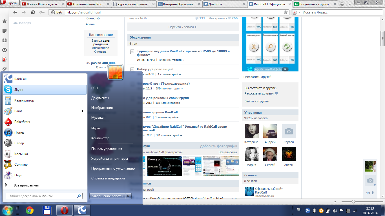Image resolution: width=385 pixels, height=216 pixels.
Task: Launch Paint from Start menu
Action: coord(45,111)
